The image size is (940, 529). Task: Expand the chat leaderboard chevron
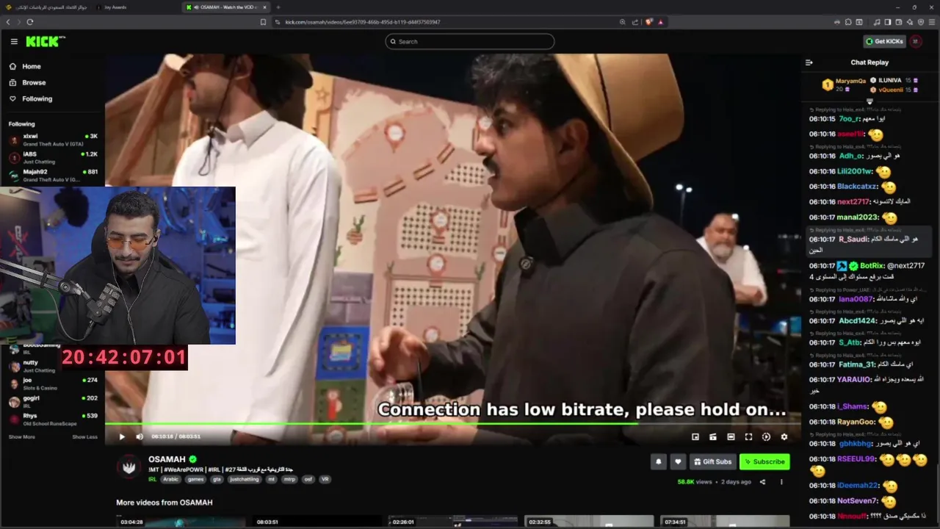pos(869,101)
